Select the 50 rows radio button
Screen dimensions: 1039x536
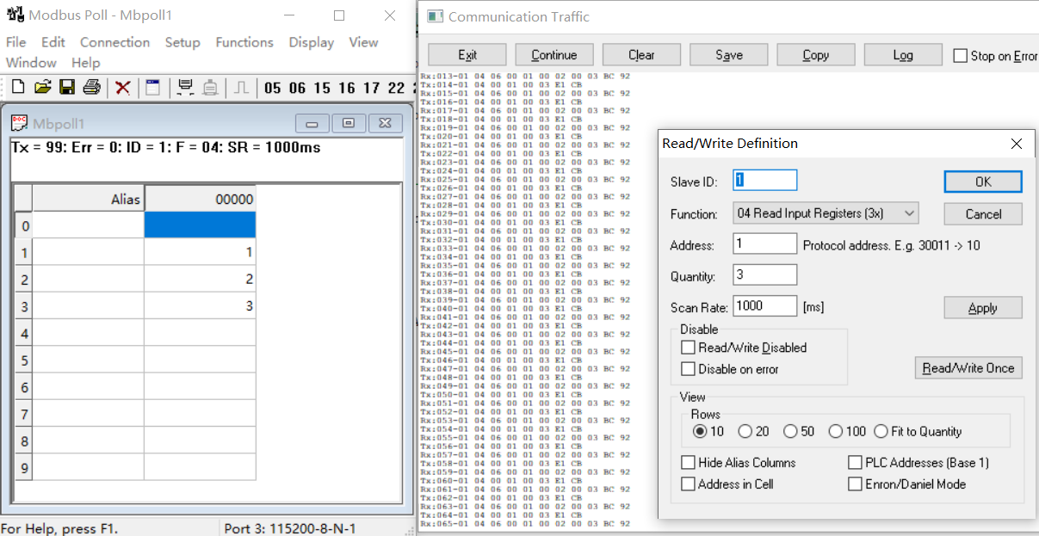click(x=791, y=431)
